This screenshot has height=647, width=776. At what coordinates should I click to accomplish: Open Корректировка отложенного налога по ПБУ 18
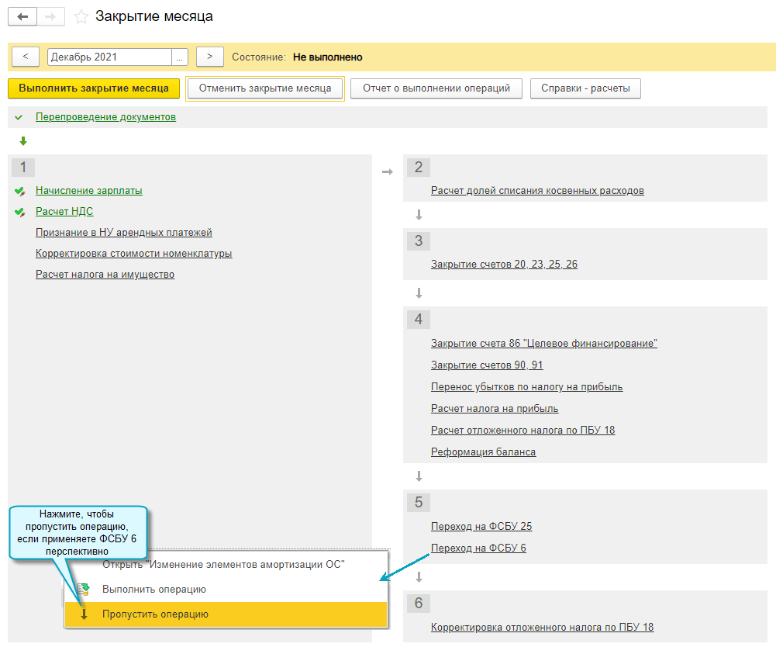click(543, 627)
